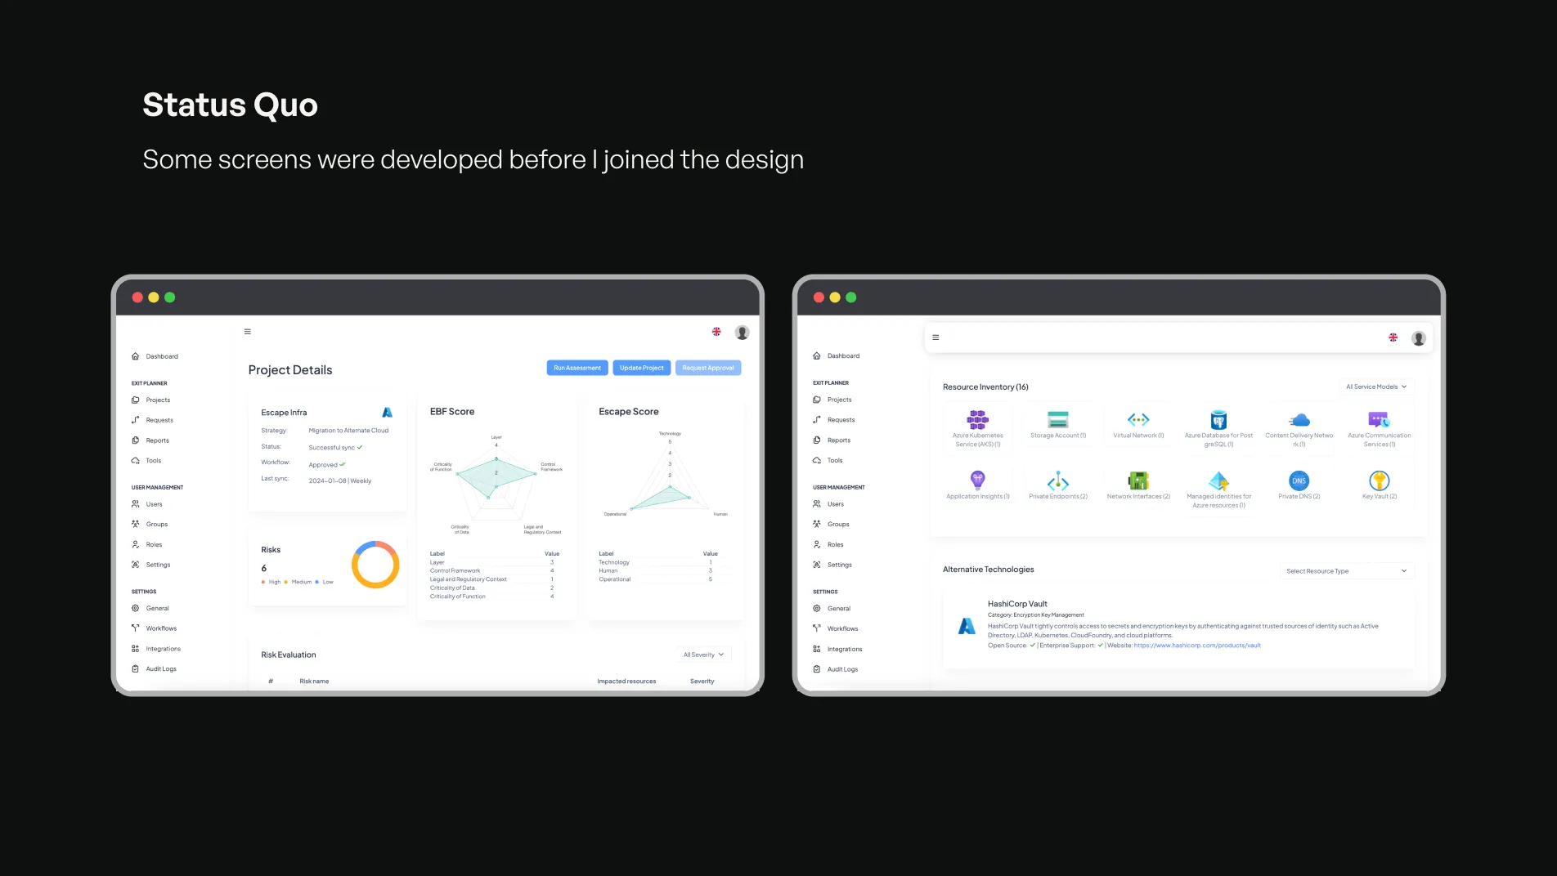Open language flag in Resource Inventory window
The height and width of the screenshot is (876, 1557).
(1393, 337)
